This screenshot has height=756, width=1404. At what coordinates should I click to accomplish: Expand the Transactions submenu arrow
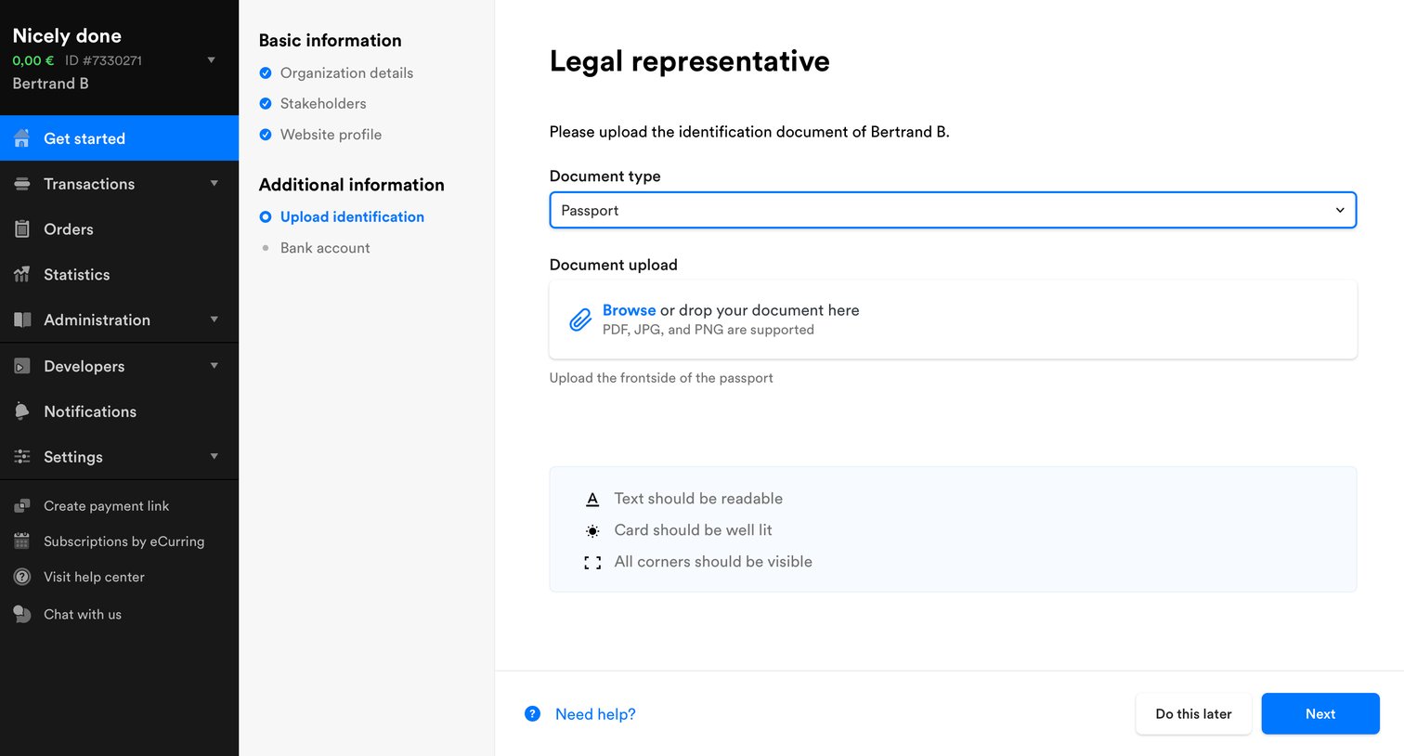214,184
